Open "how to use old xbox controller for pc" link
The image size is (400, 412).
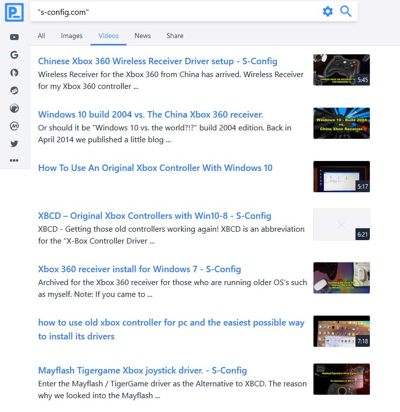171,329
